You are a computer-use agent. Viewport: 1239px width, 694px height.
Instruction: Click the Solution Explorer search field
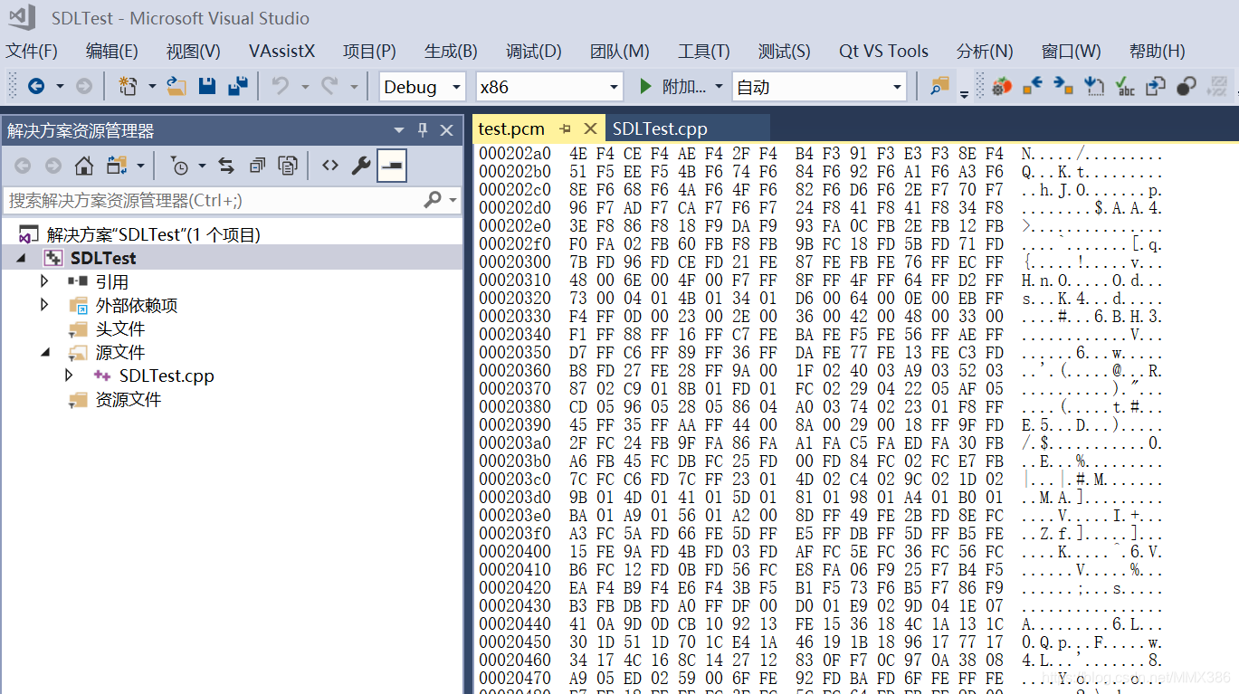215,200
